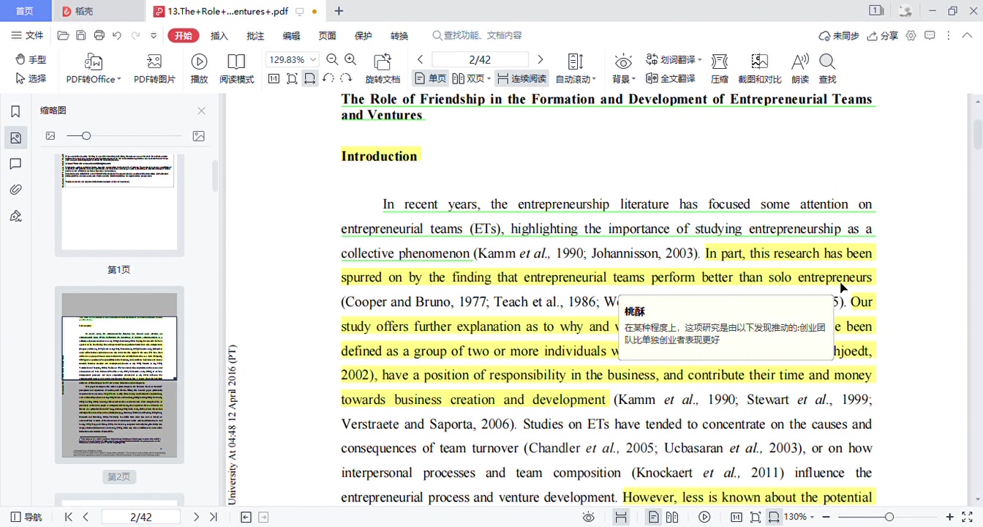Open the zoom percentage 129.83% dropdown

click(x=313, y=59)
